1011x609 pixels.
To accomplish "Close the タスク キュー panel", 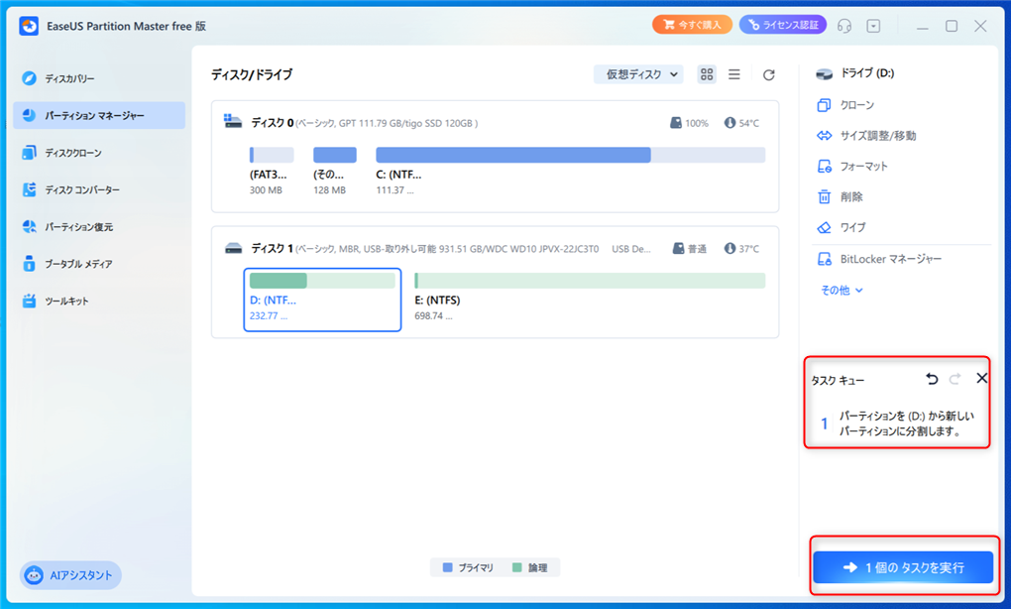I will click(981, 378).
